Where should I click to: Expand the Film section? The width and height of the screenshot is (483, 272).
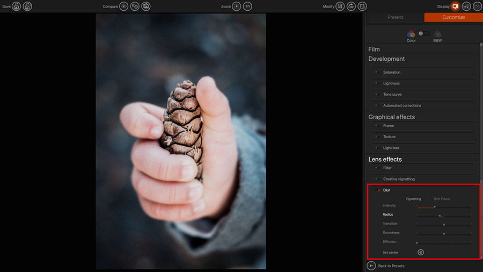pyautogui.click(x=374, y=49)
